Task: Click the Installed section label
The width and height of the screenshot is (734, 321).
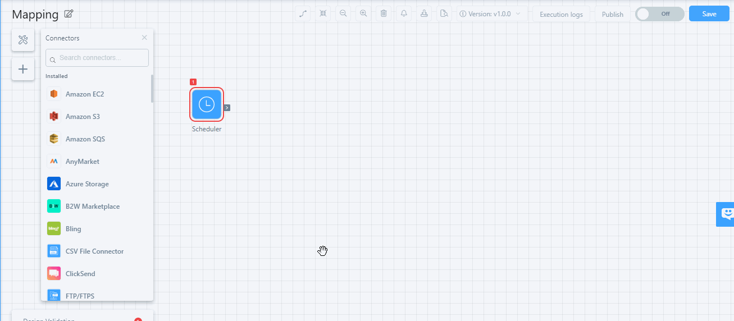Action: click(x=57, y=76)
